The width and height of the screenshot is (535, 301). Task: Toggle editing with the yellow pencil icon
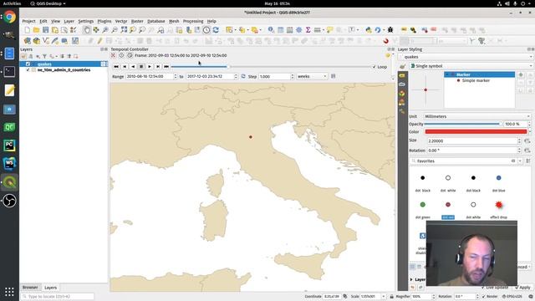[99, 41]
